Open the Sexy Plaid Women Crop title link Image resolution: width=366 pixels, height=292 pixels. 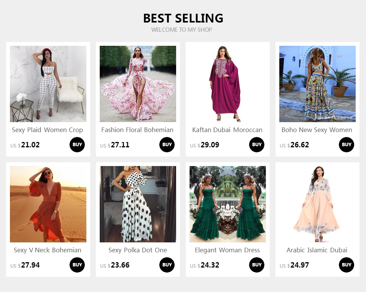[x=47, y=130]
